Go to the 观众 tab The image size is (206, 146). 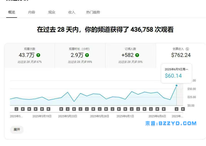pos(52,12)
